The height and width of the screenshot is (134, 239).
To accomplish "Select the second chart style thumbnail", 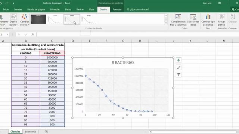I will [55, 19].
